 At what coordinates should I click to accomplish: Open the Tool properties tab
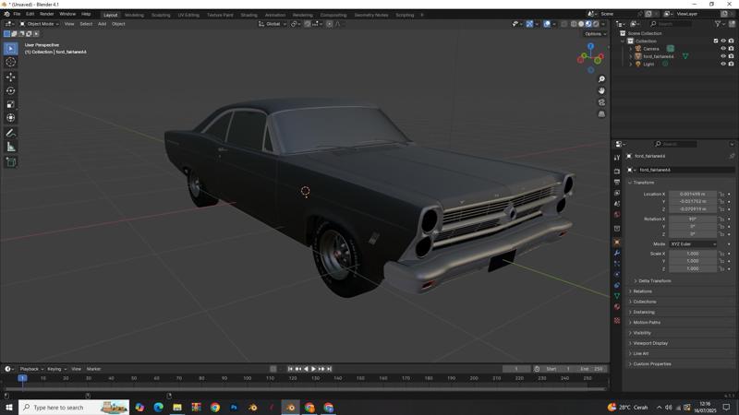point(617,158)
